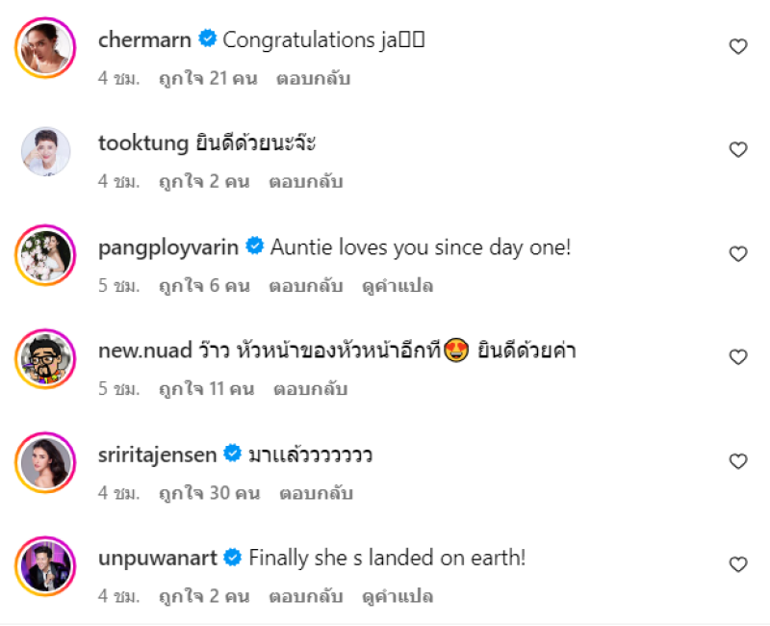Like sriritajensen's comment with heart
Image resolution: width=770 pixels, height=626 pixels.
tap(738, 461)
